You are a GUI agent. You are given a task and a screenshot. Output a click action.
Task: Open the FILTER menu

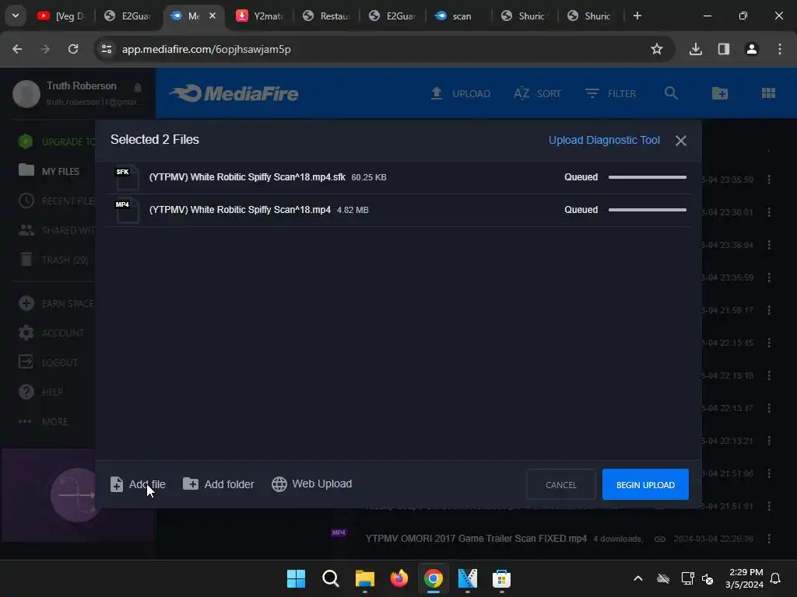(x=610, y=93)
